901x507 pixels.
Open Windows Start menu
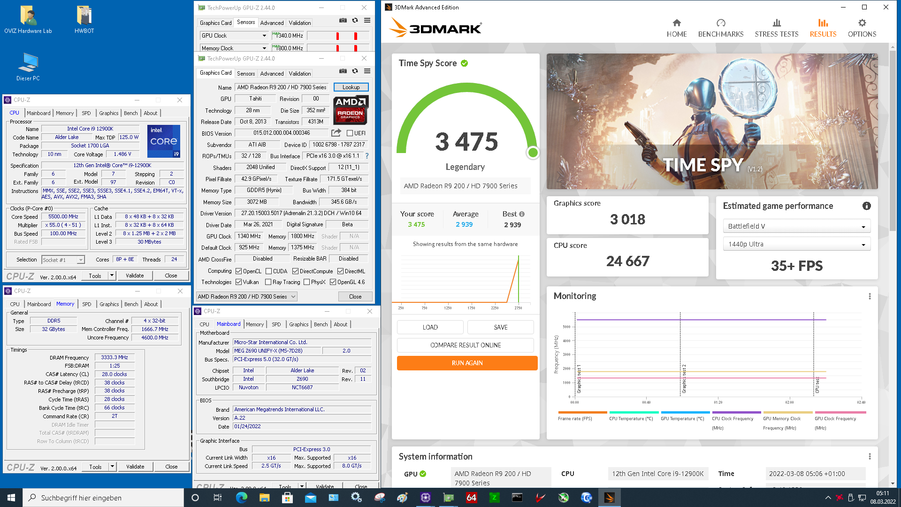pyautogui.click(x=11, y=498)
